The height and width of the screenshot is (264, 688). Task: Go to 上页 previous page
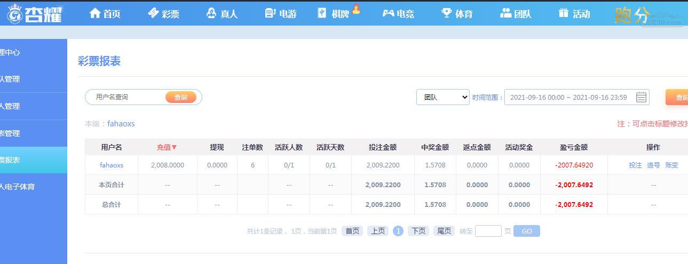coord(378,231)
